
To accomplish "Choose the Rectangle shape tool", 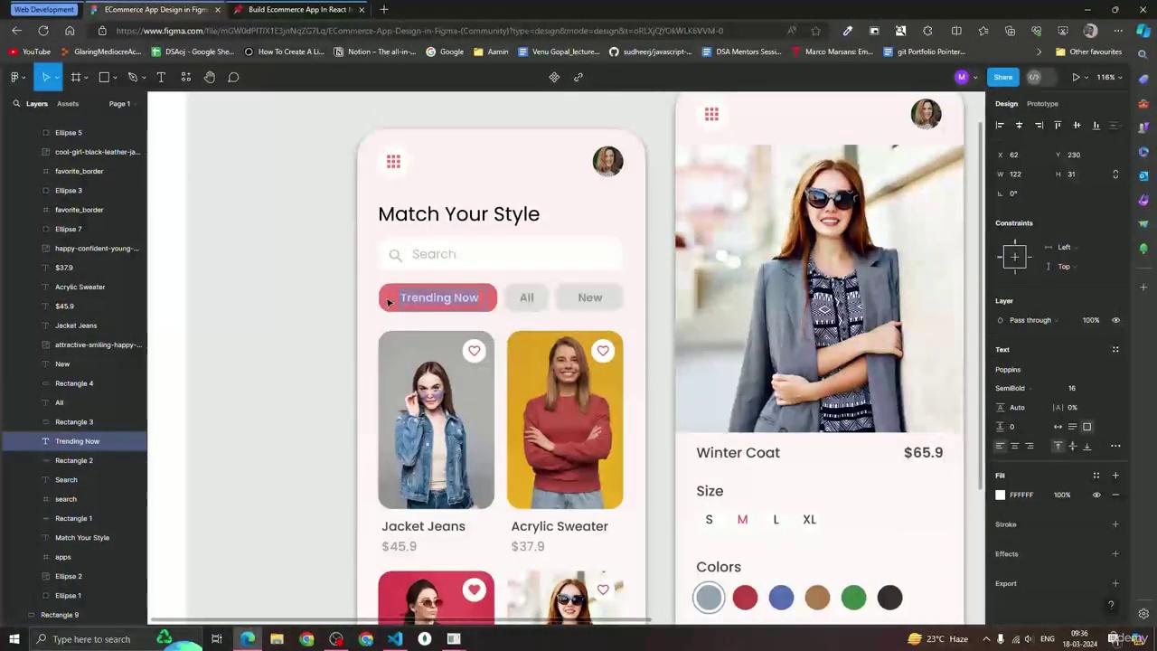I will click(x=104, y=77).
